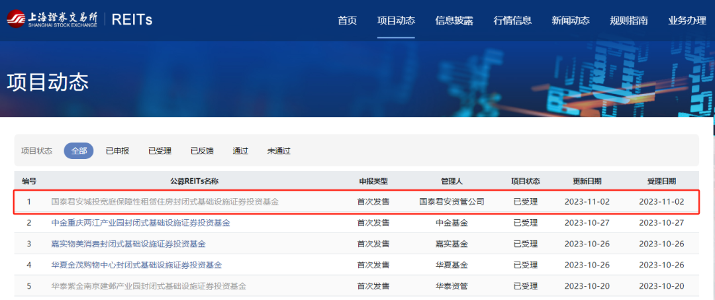Filter projects by 未通过 status
This screenshot has height=300, width=715.
279,151
